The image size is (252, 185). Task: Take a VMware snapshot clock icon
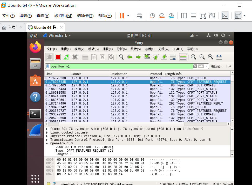click(152, 16)
